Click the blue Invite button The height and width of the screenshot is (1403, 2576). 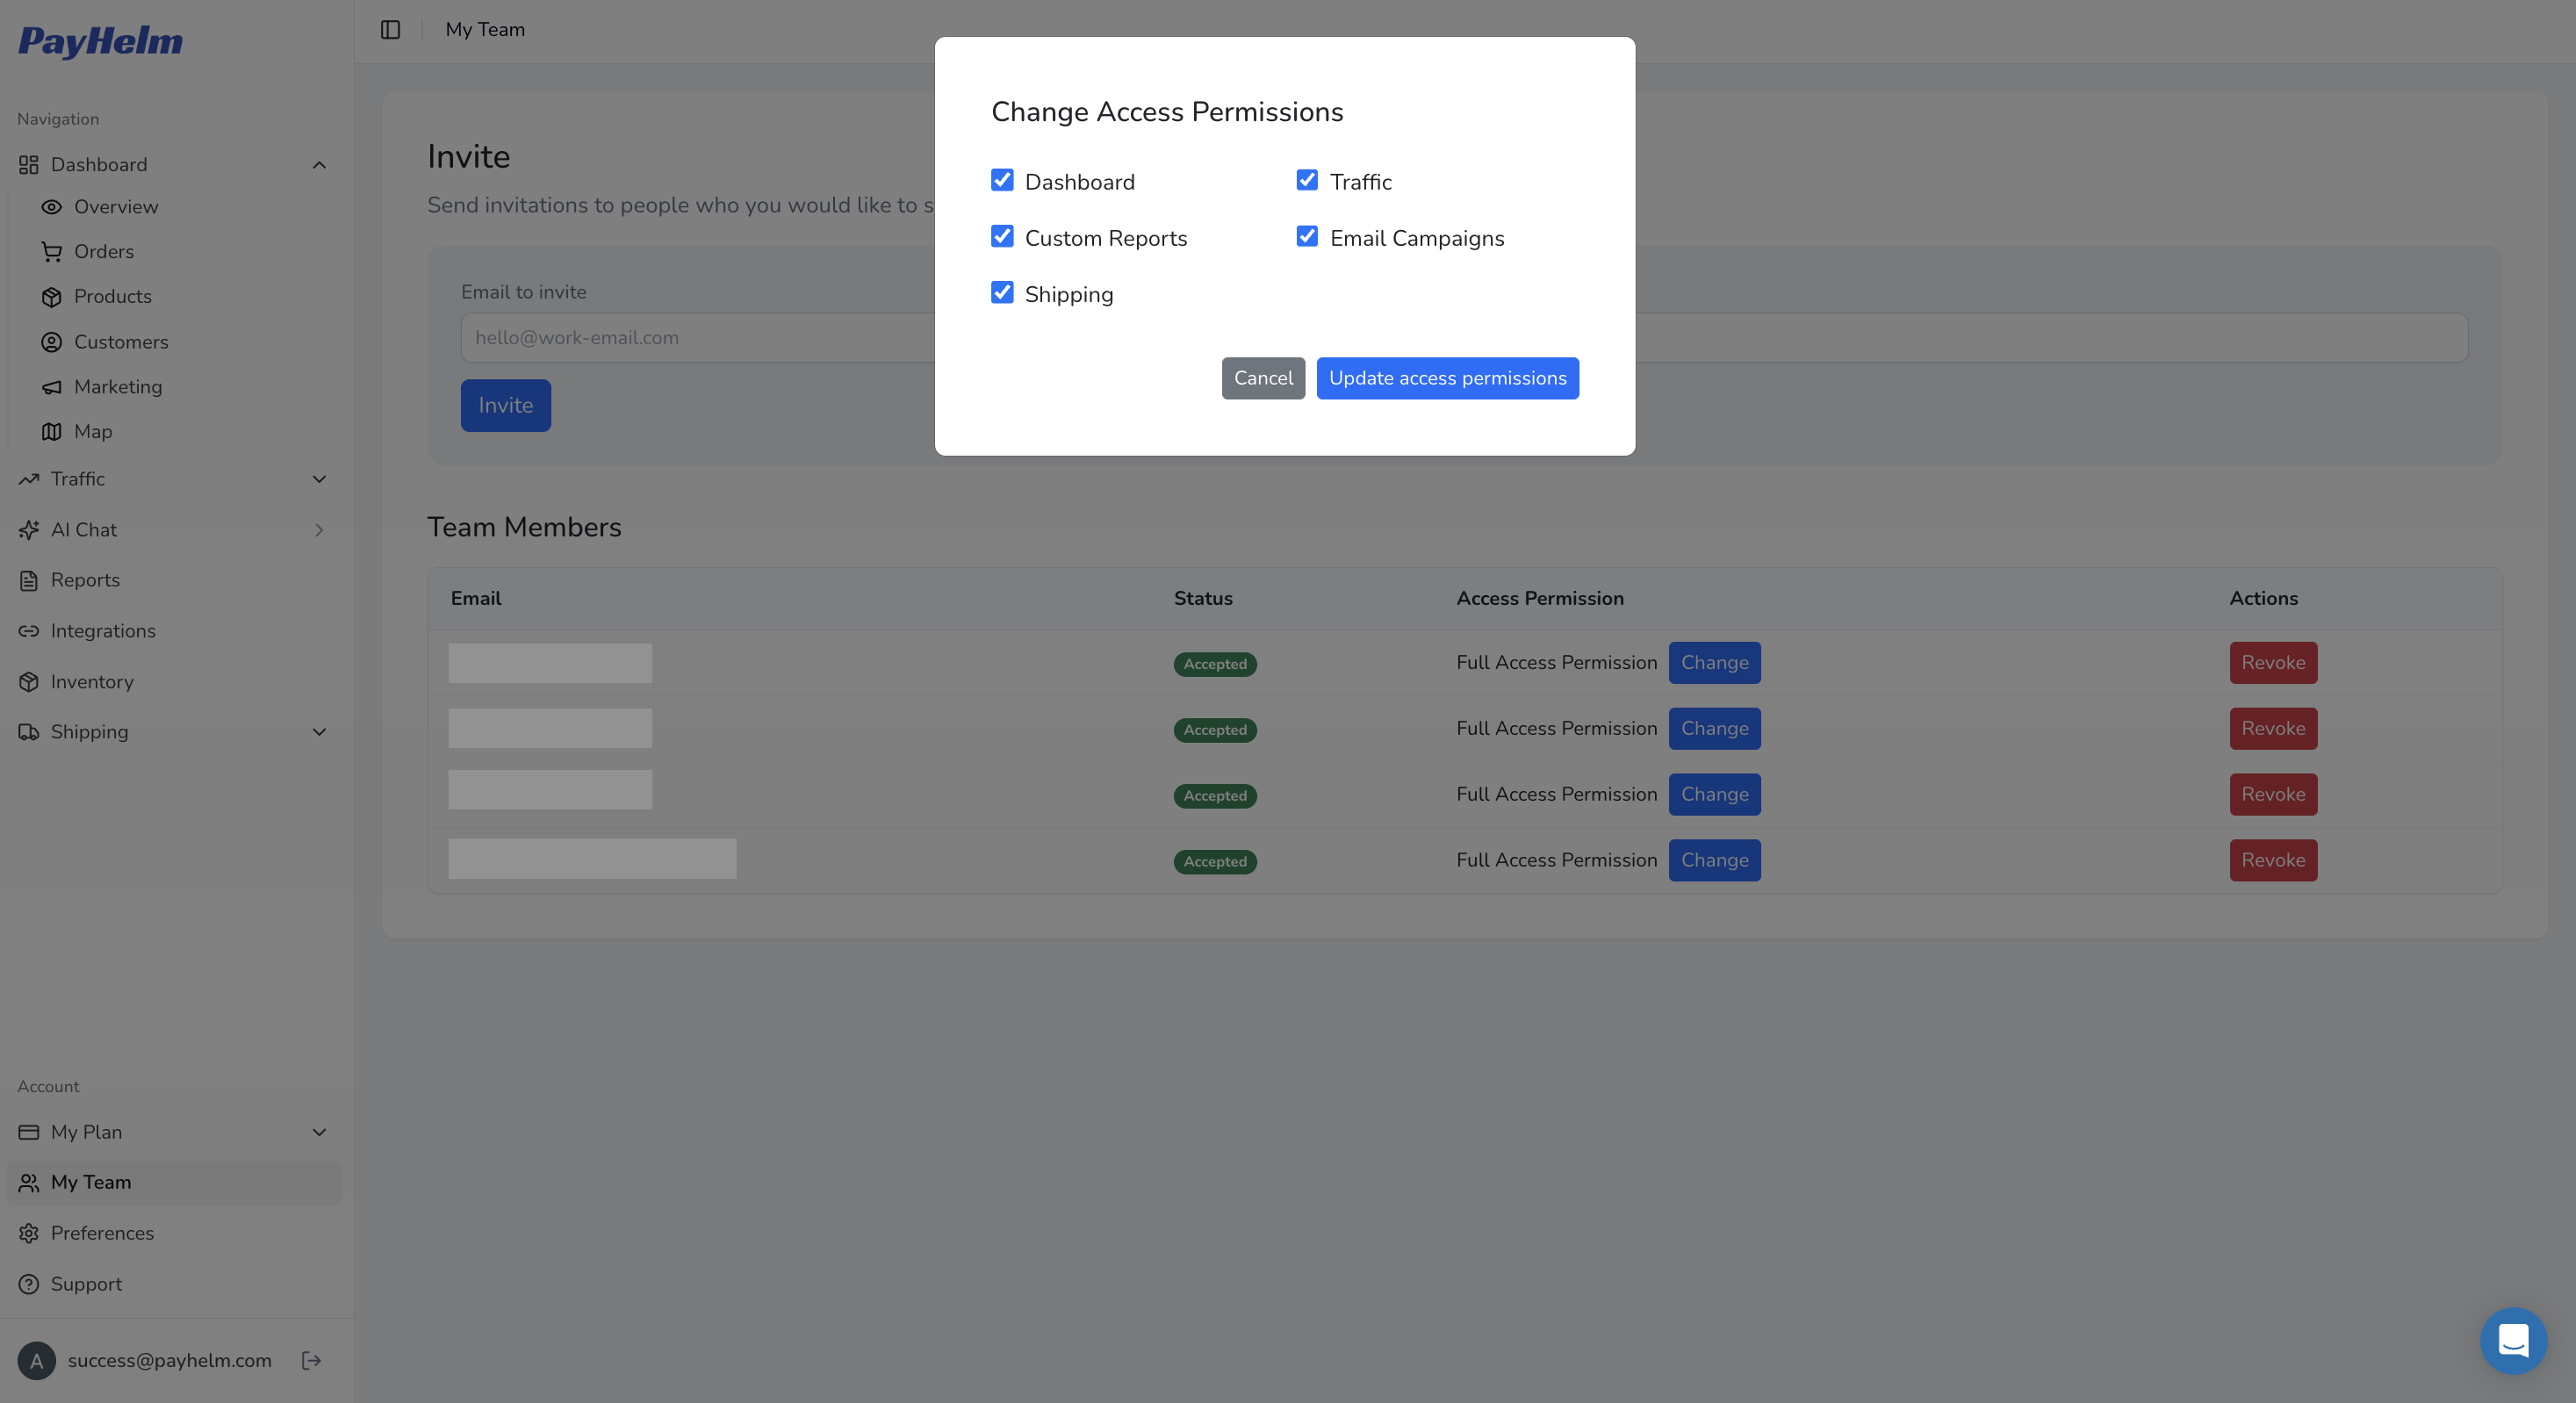[x=505, y=405]
